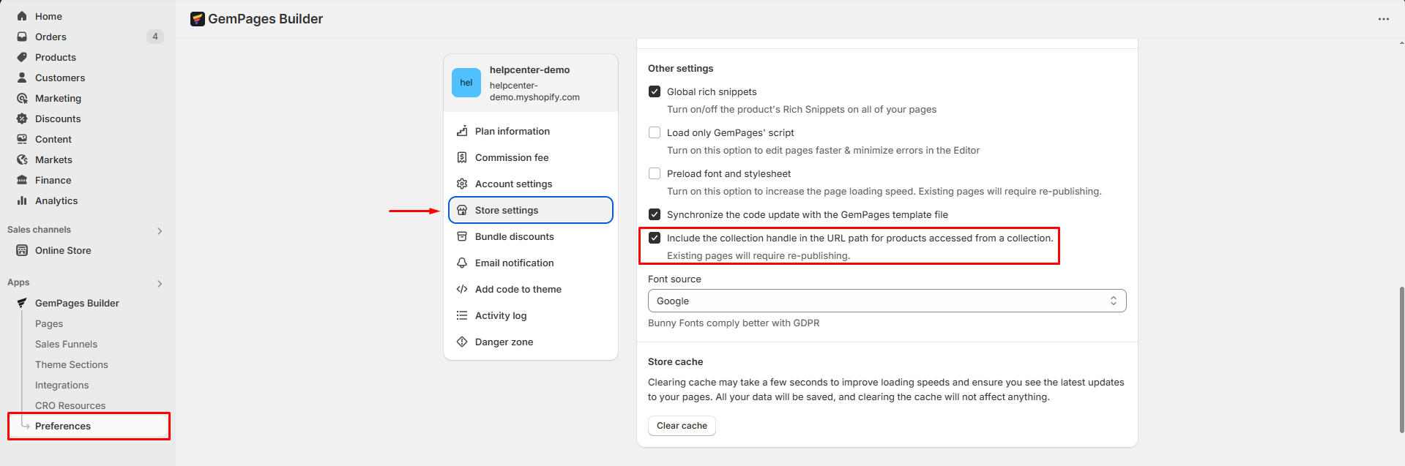
Task: Click the Add code to theme icon
Action: click(462, 289)
